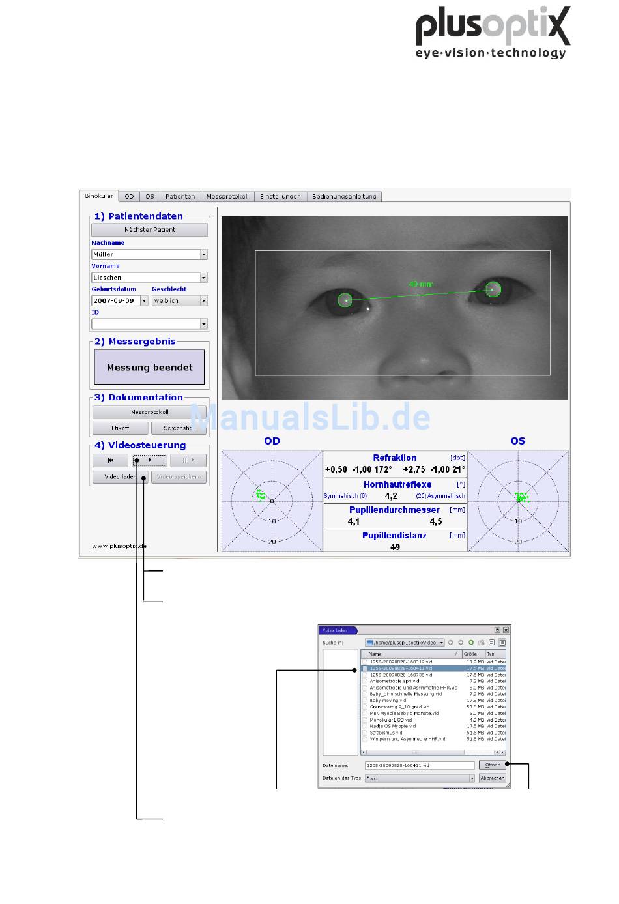Click into the Vorname field Lieschen
619x904 pixels.
click(x=146, y=278)
